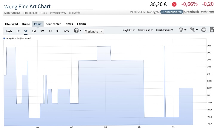Show the full history with Ges.
The image size is (214, 128).
click(x=67, y=31)
